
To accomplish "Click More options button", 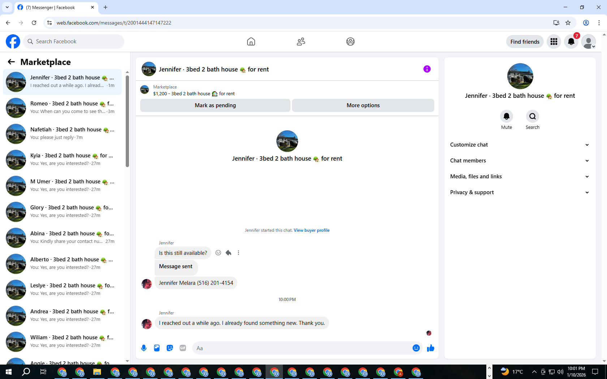I will 363,105.
